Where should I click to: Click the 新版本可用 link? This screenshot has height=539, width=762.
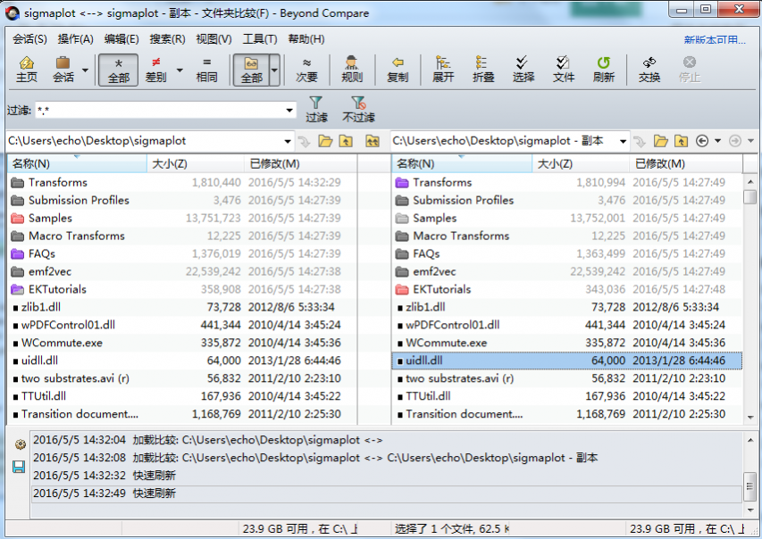714,40
